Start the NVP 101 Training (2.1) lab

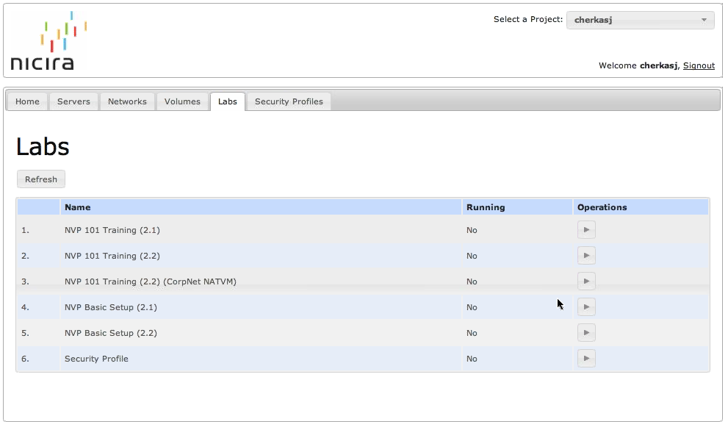pos(586,230)
